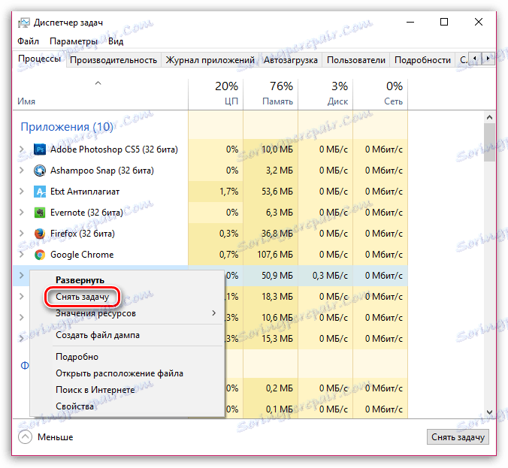Expand the Firefox process row

21,233
